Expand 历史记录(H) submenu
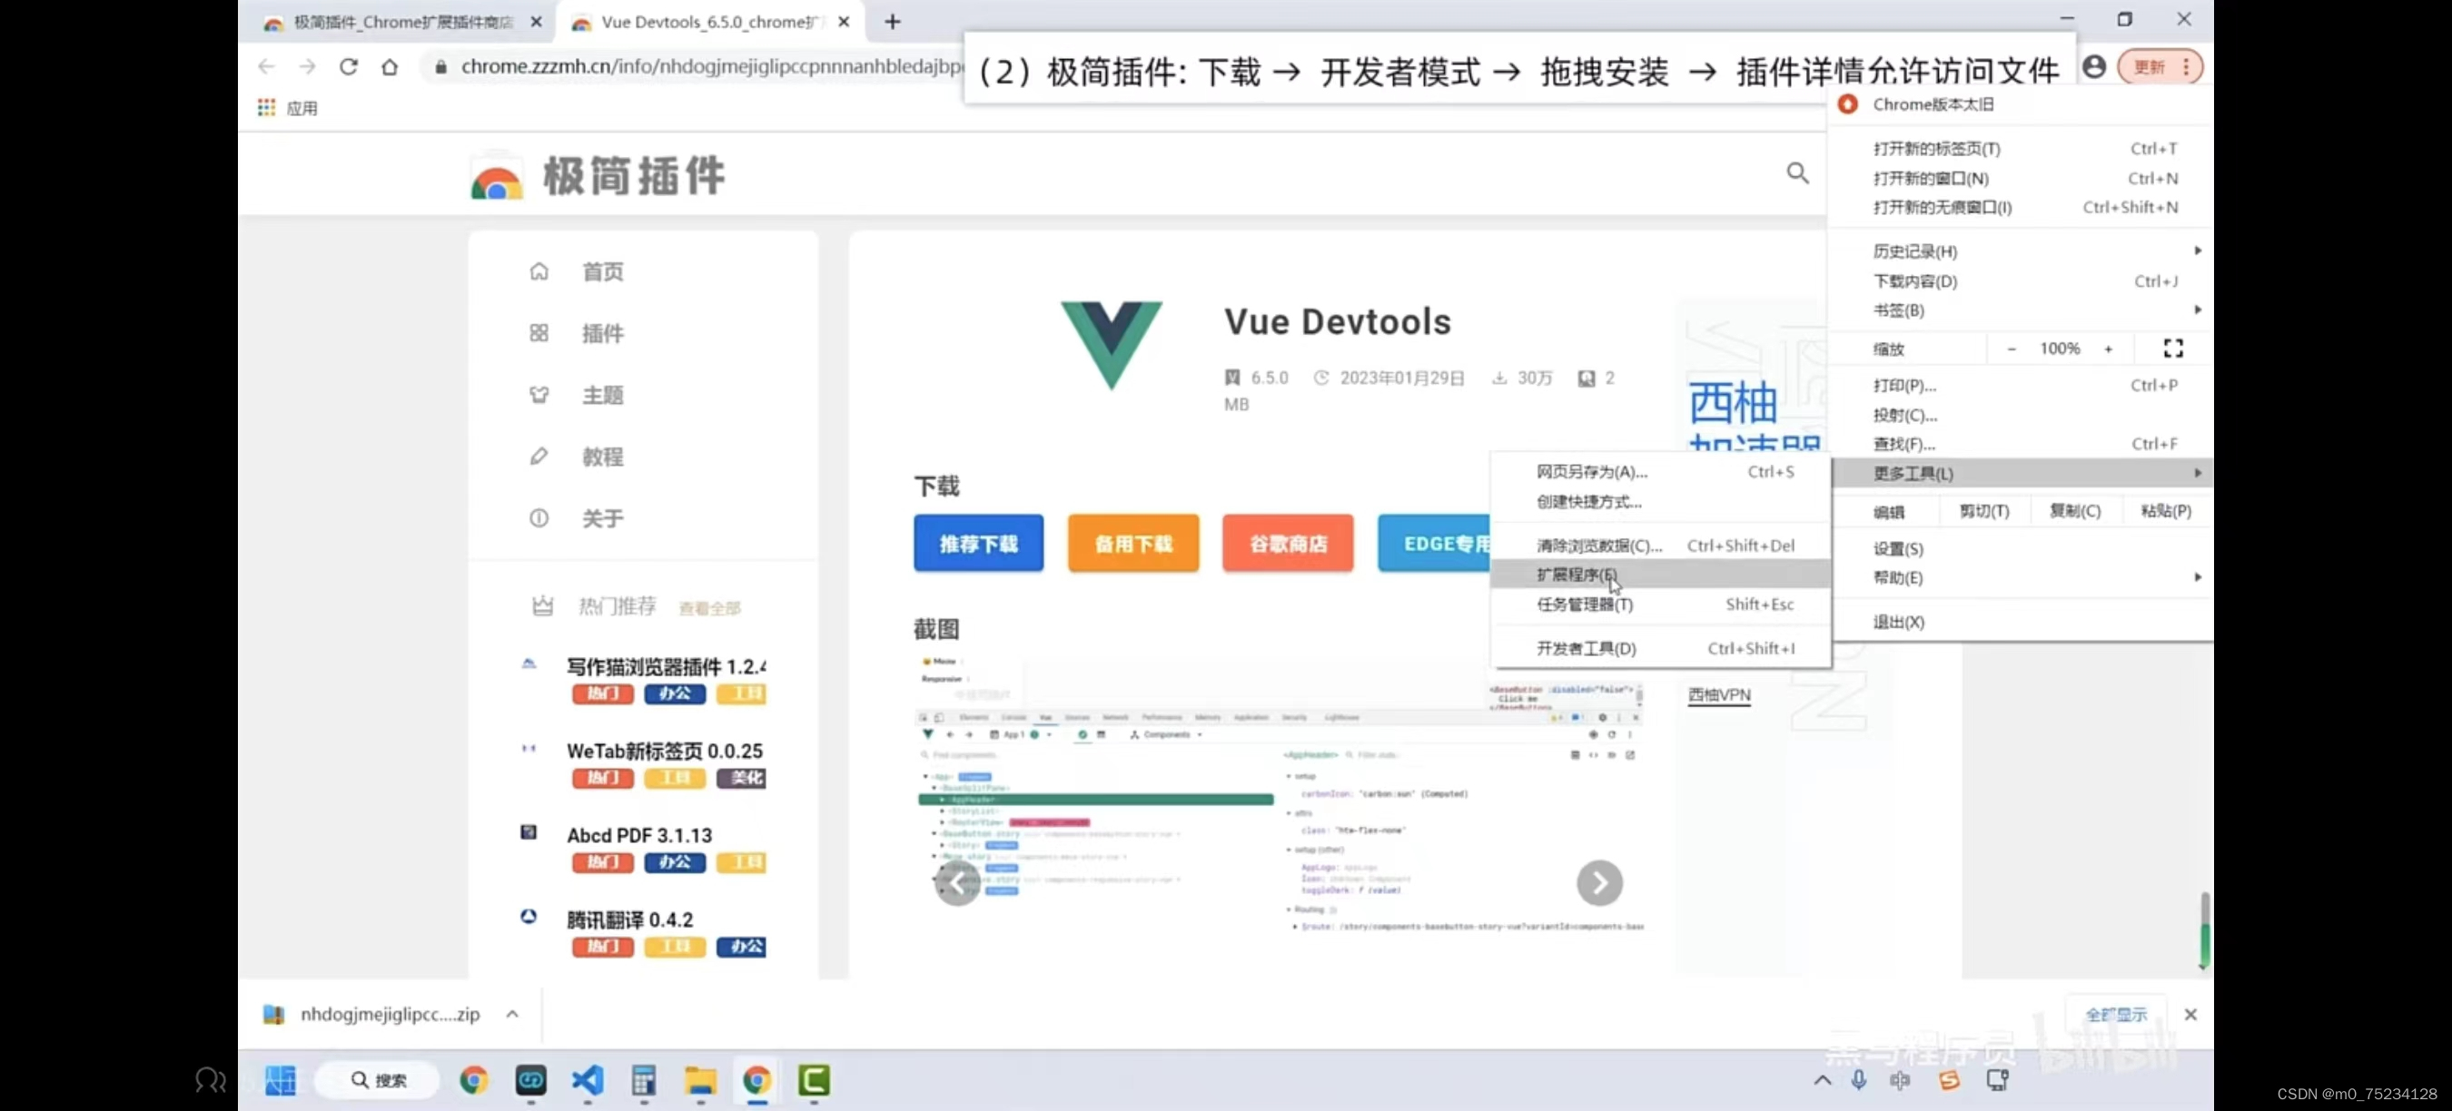Screen dimensions: 2452x1111 [2020, 251]
